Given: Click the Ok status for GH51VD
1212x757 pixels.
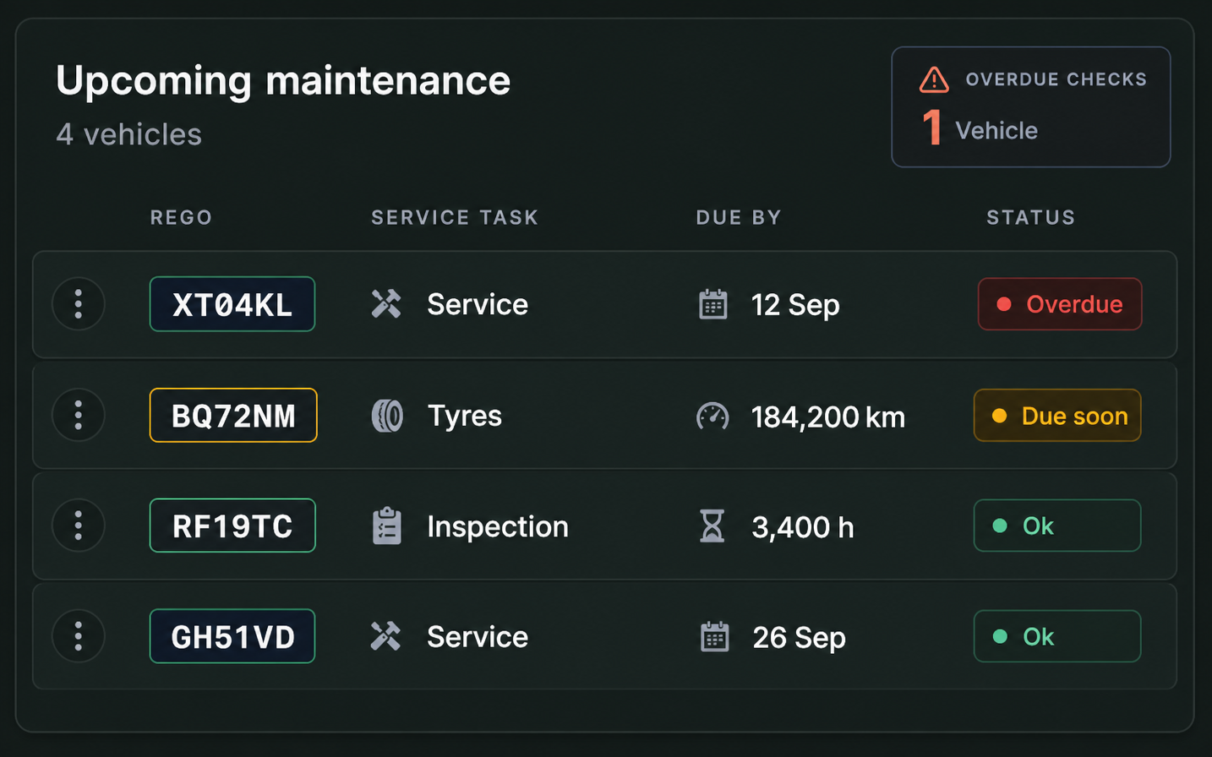Looking at the screenshot, I should (1057, 636).
